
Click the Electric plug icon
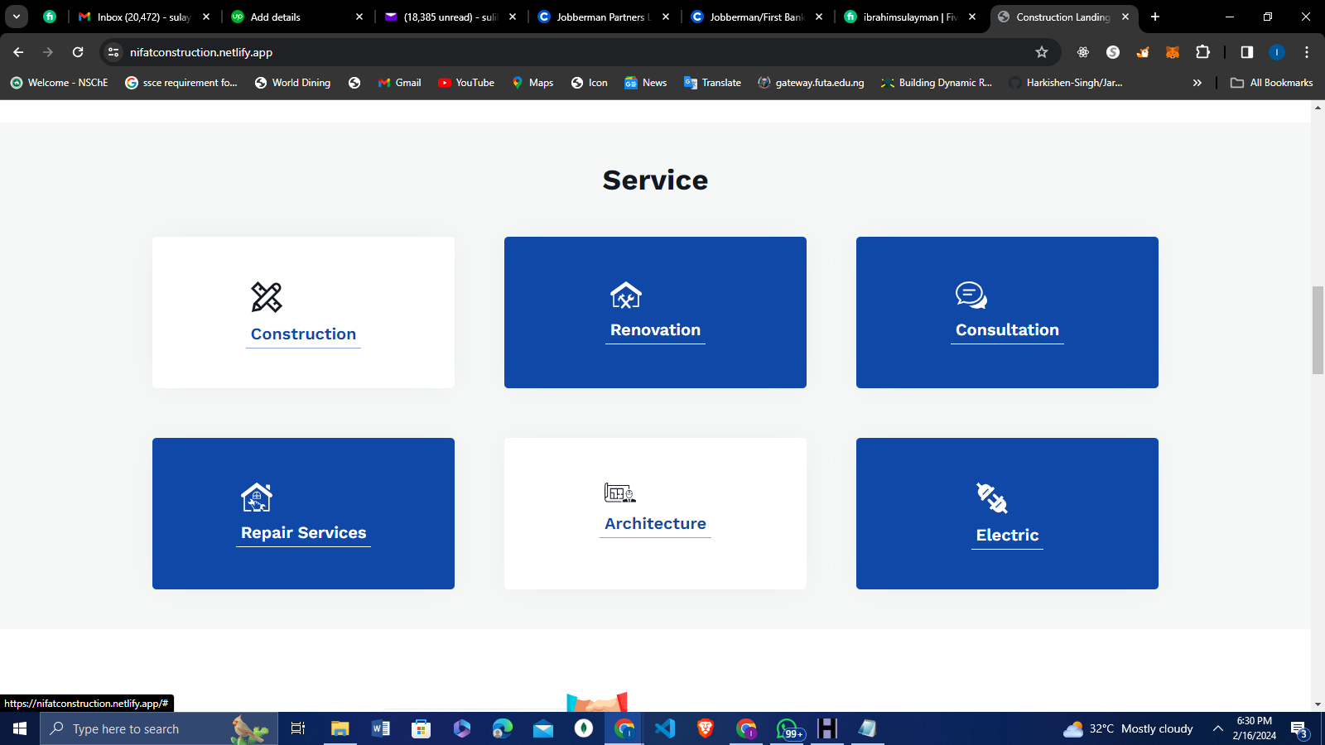(x=991, y=497)
